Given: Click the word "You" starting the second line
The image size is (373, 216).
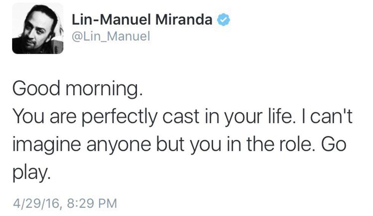Looking at the screenshot, I should (x=27, y=118).
